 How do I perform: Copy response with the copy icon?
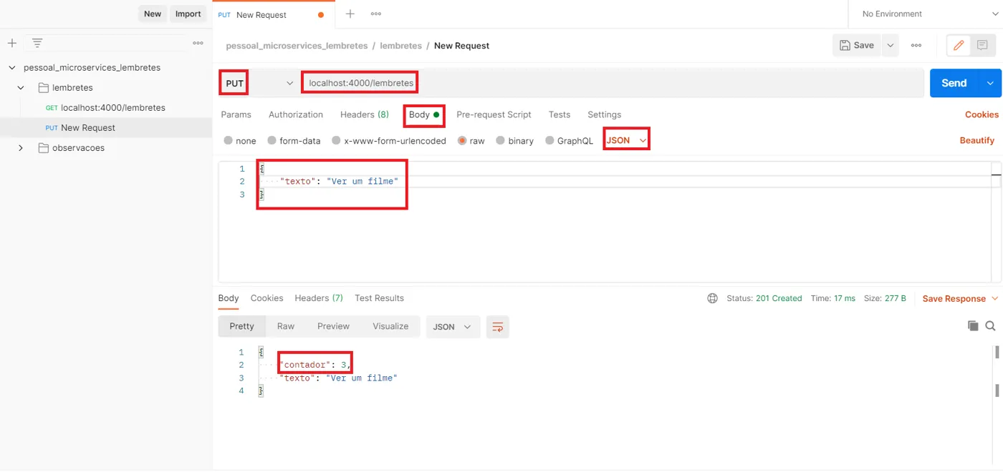coord(973,326)
